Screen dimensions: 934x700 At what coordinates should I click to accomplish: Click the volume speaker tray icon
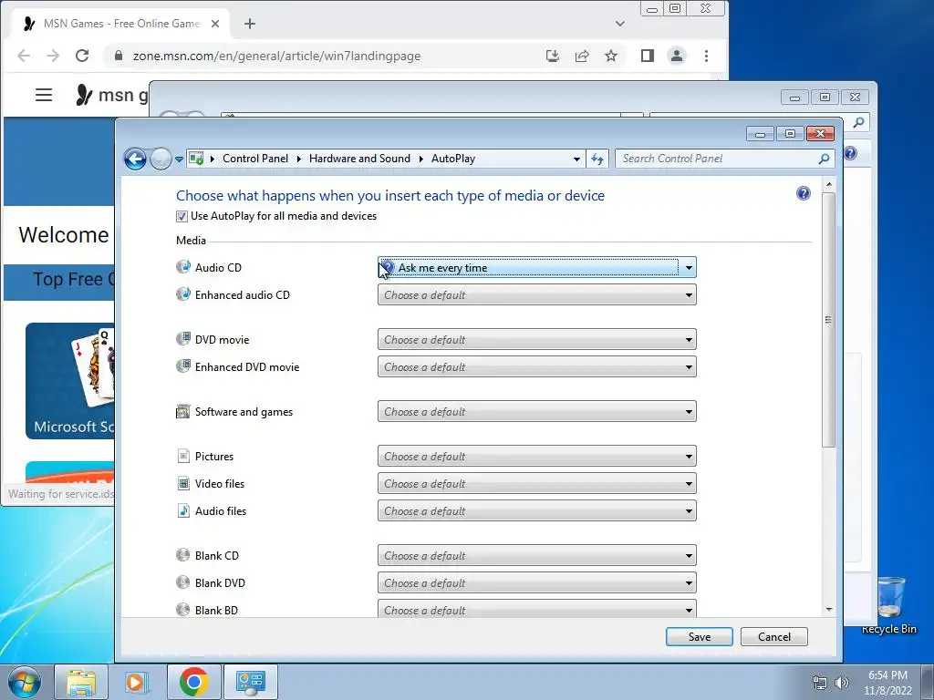click(x=842, y=682)
